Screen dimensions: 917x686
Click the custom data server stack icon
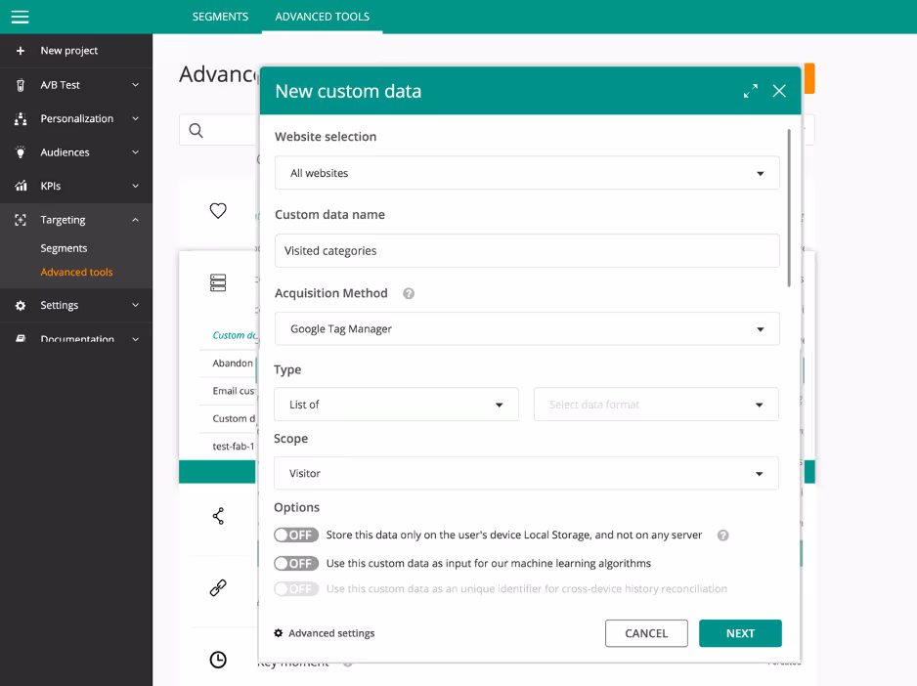point(218,282)
